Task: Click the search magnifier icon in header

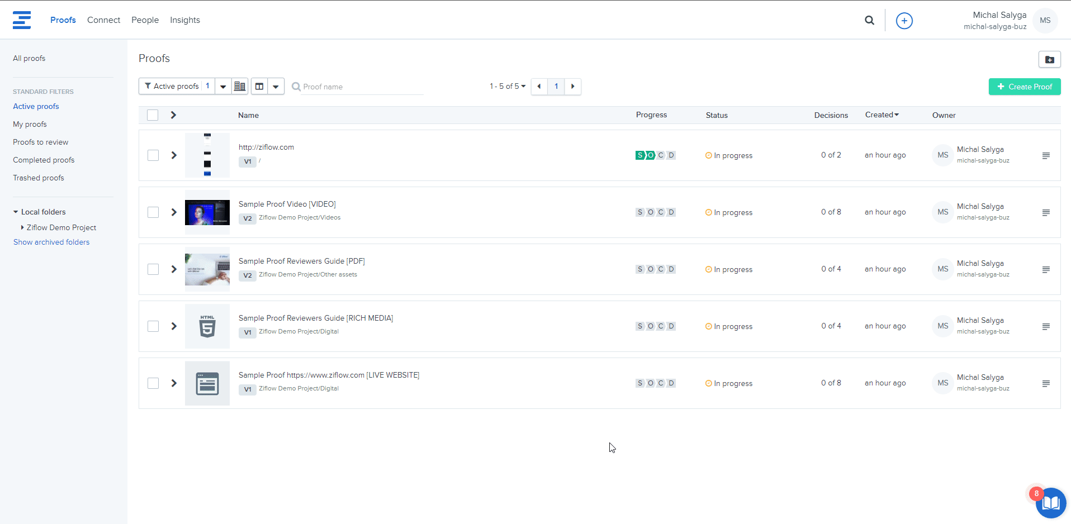Action: click(869, 20)
